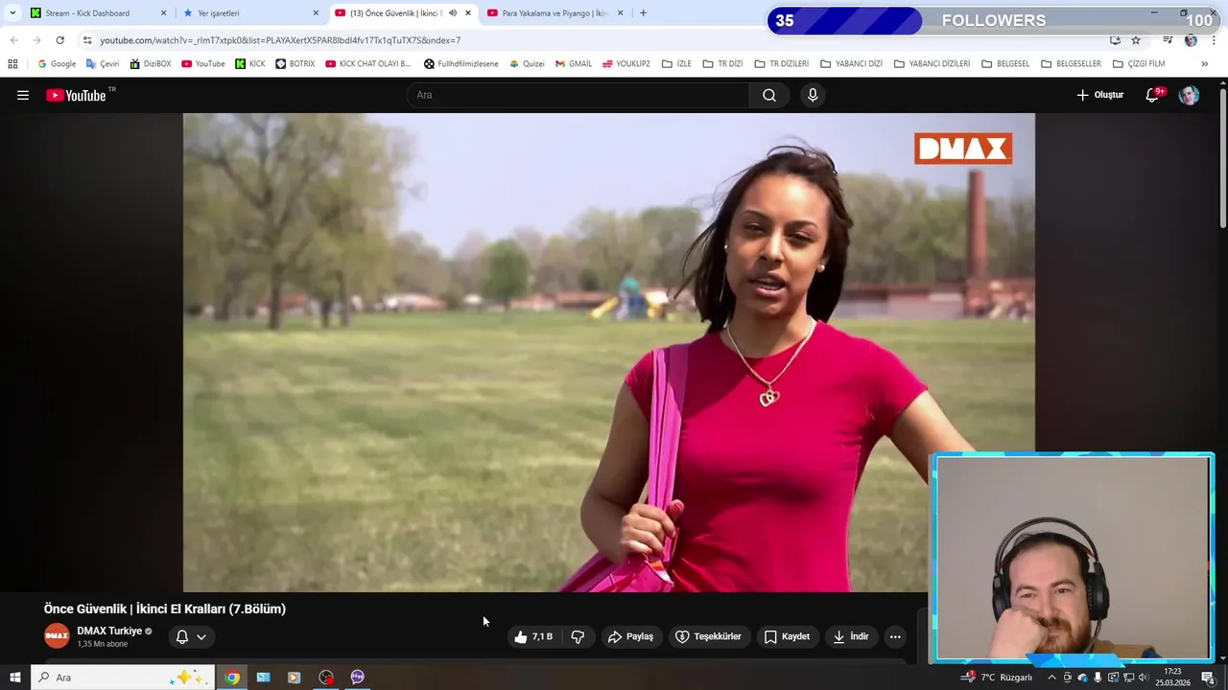Open the Chrome profile avatar
The image size is (1228, 690).
click(x=1191, y=40)
